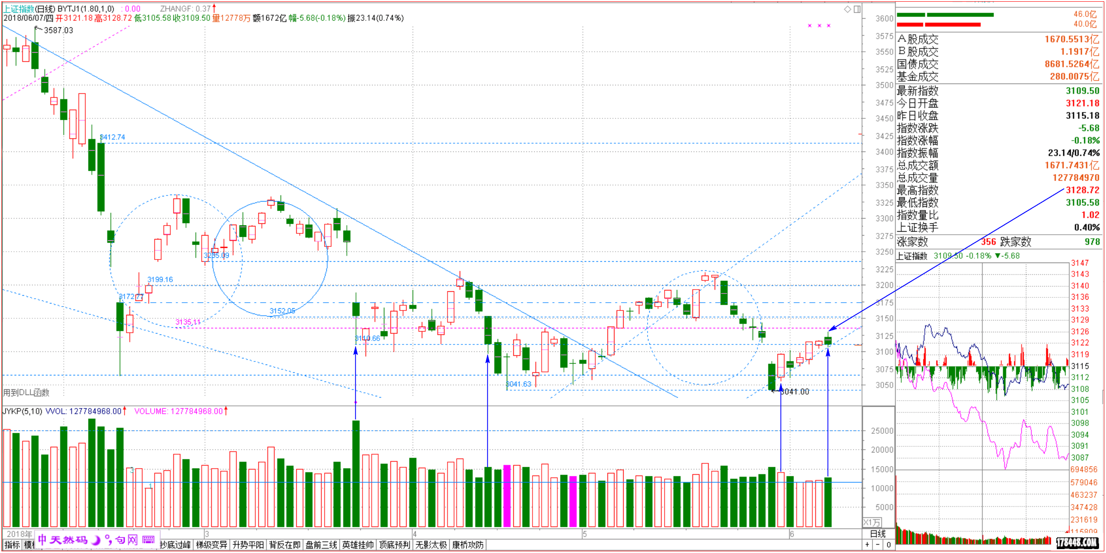The height and width of the screenshot is (553, 1106).
Task: Click the 2018年 label on time axis
Action: [19, 534]
